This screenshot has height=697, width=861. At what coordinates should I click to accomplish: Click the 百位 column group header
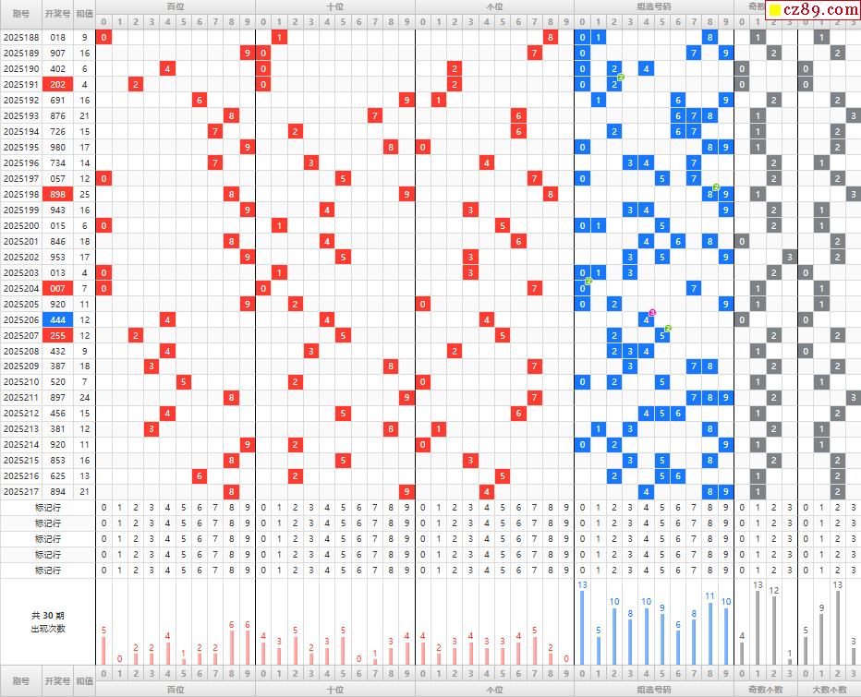[x=176, y=6]
